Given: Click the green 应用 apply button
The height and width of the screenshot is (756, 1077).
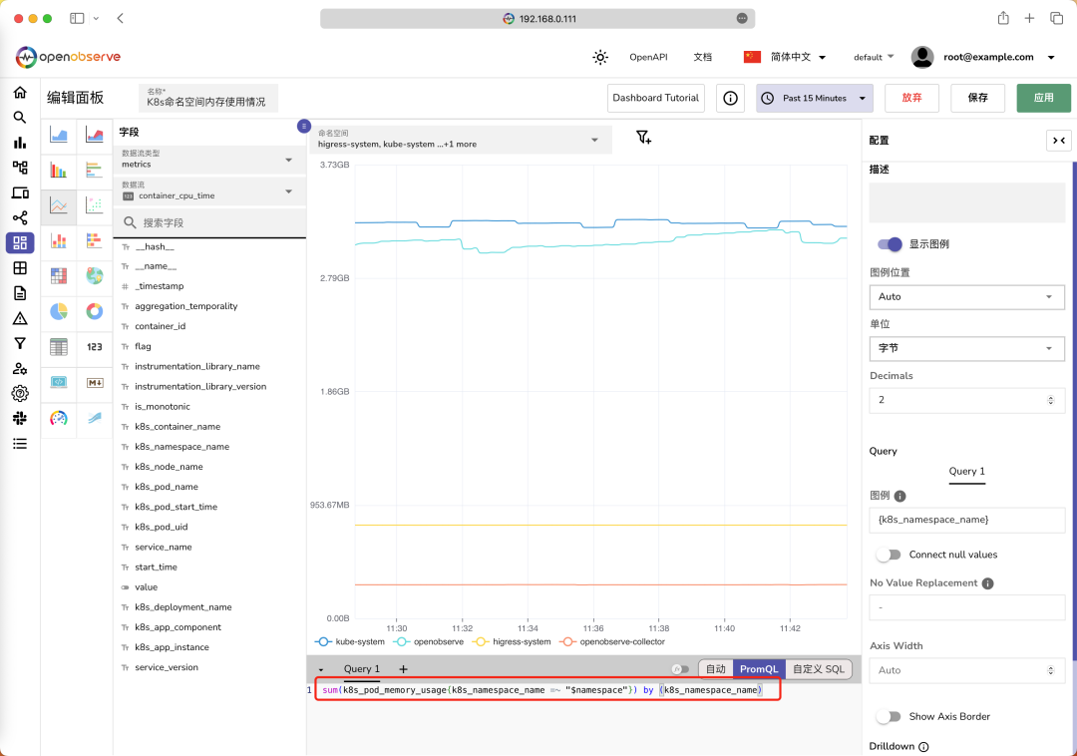Looking at the screenshot, I should click(x=1043, y=98).
